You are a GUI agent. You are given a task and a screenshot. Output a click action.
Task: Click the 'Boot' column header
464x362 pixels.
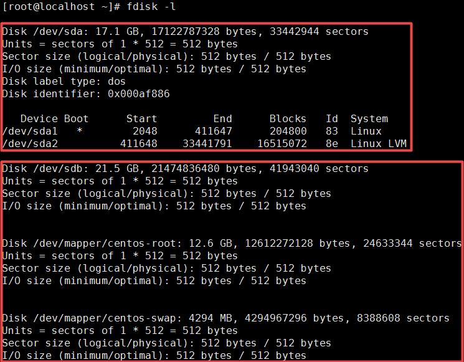point(77,118)
